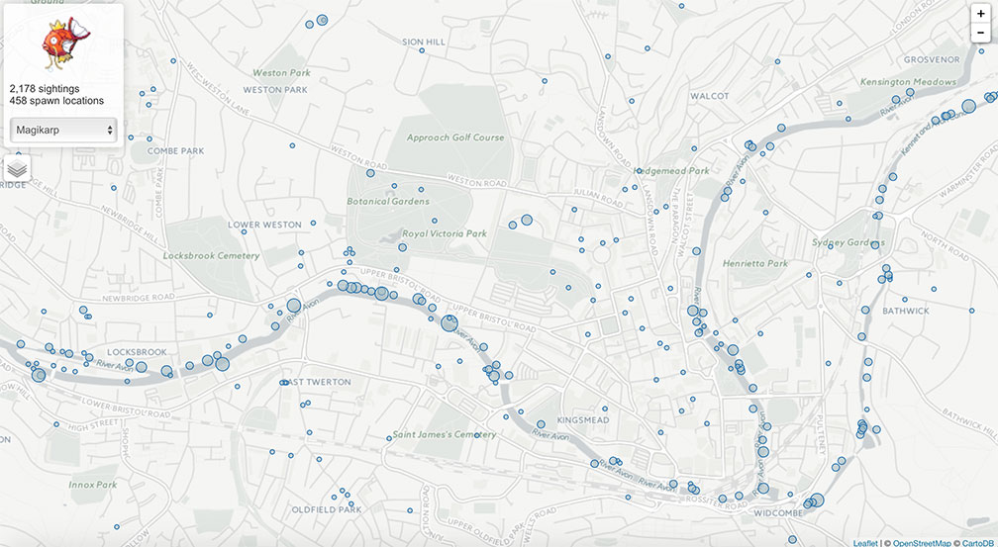Open the Leaflet attribution link
Viewport: 998px width, 547px height.
865,542
